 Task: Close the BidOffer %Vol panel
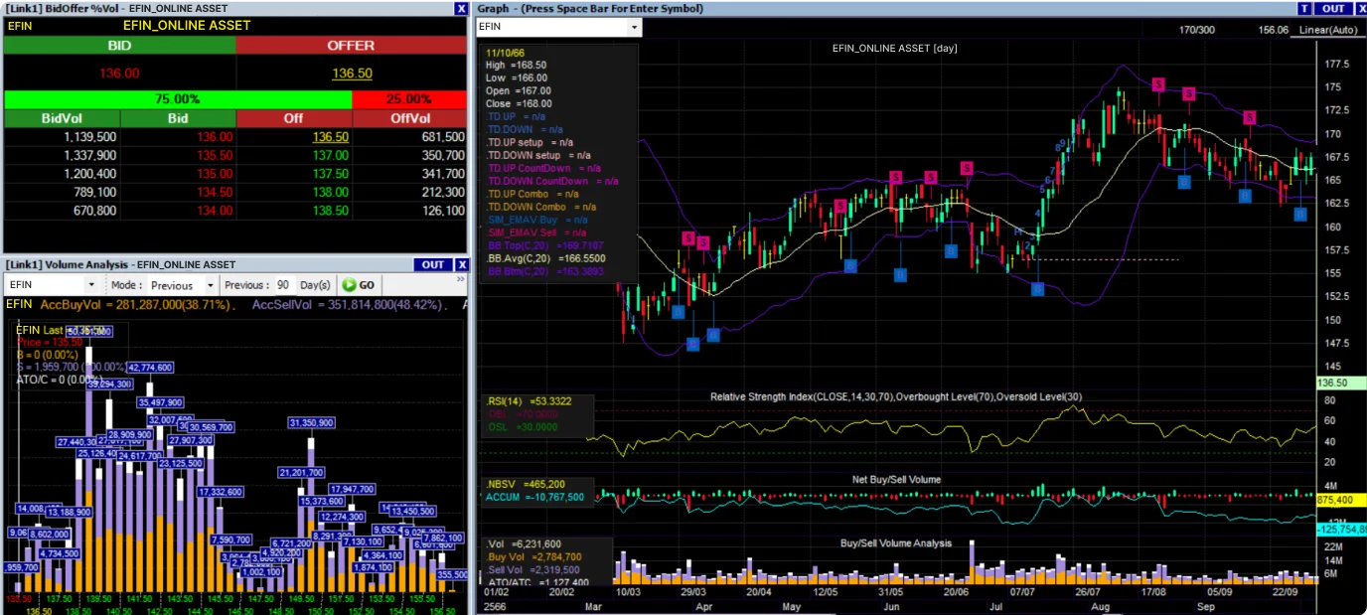coord(461,8)
